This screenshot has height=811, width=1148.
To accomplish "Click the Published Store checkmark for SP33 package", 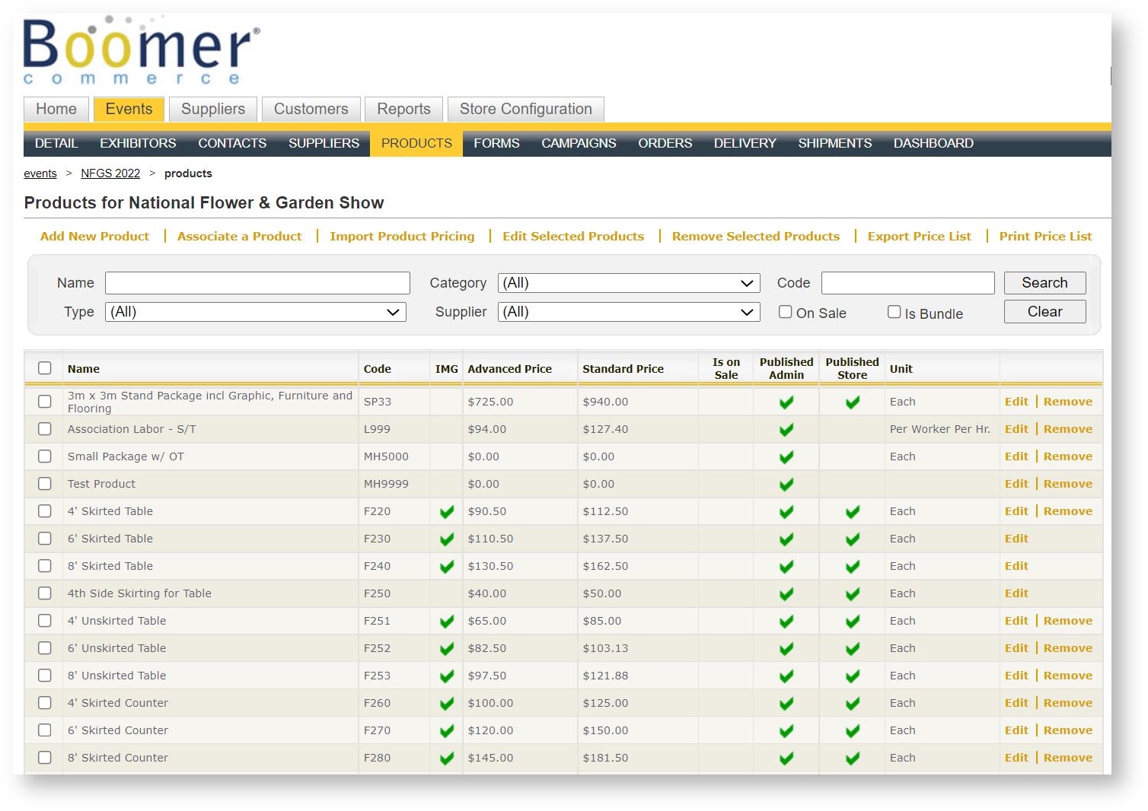I will 851,402.
